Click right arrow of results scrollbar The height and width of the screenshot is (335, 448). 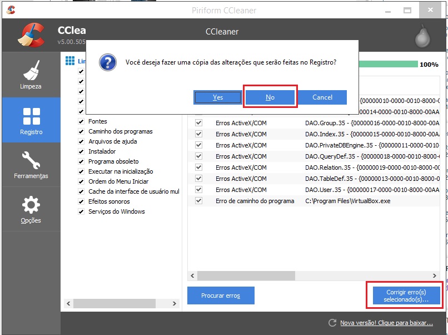point(435,276)
